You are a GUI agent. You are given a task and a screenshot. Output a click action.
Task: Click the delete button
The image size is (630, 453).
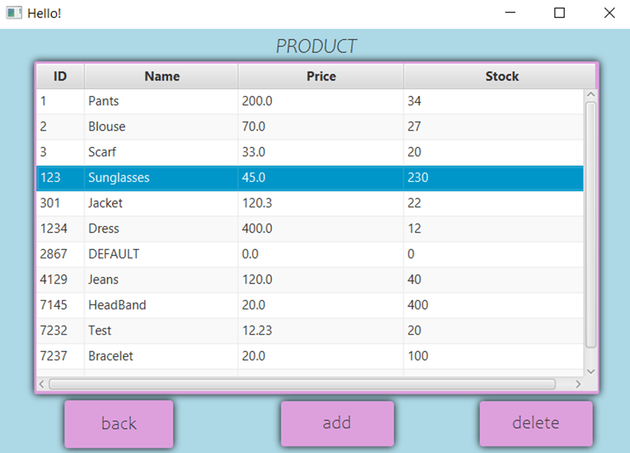point(536,423)
